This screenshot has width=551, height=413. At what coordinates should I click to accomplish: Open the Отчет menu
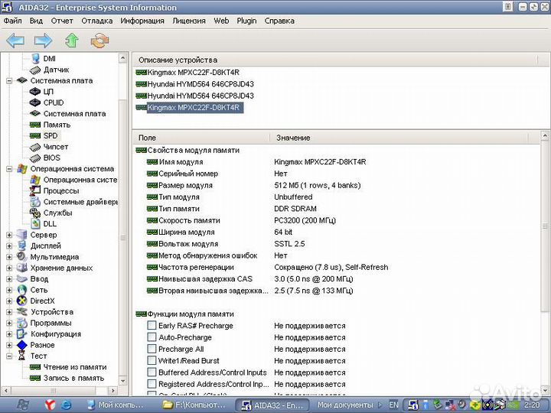tap(62, 21)
